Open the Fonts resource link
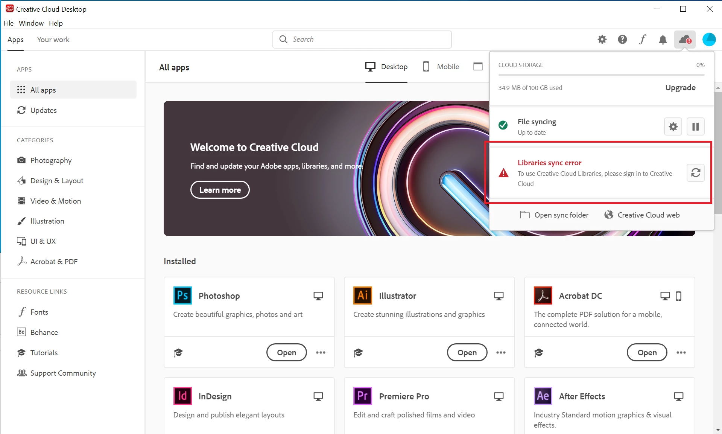This screenshot has height=434, width=722. click(73, 312)
